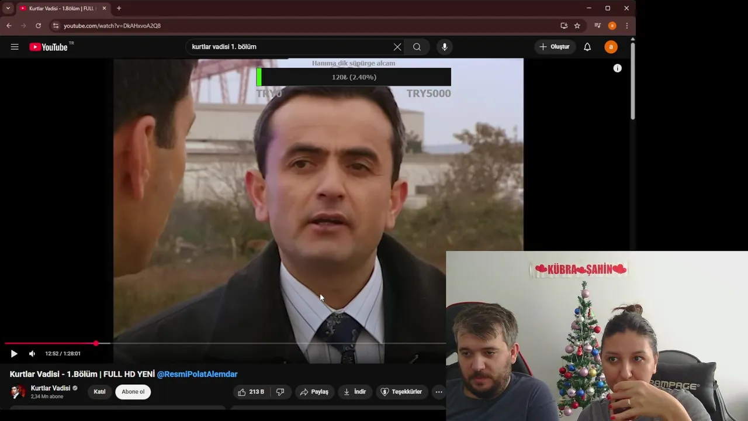Reload the page
Image resolution: width=748 pixels, height=421 pixels.
(x=38, y=26)
